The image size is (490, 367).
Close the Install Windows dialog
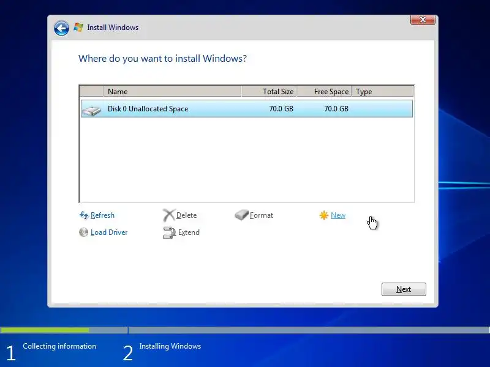[x=423, y=20]
